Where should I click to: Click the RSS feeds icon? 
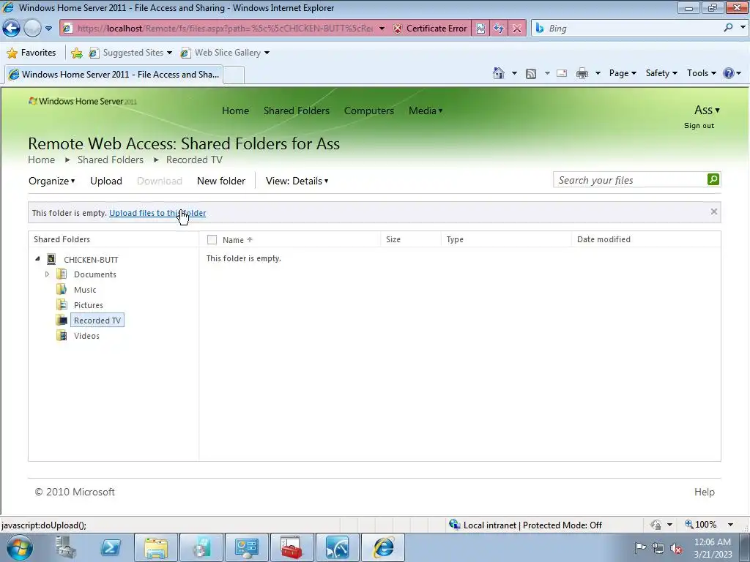[x=531, y=73]
